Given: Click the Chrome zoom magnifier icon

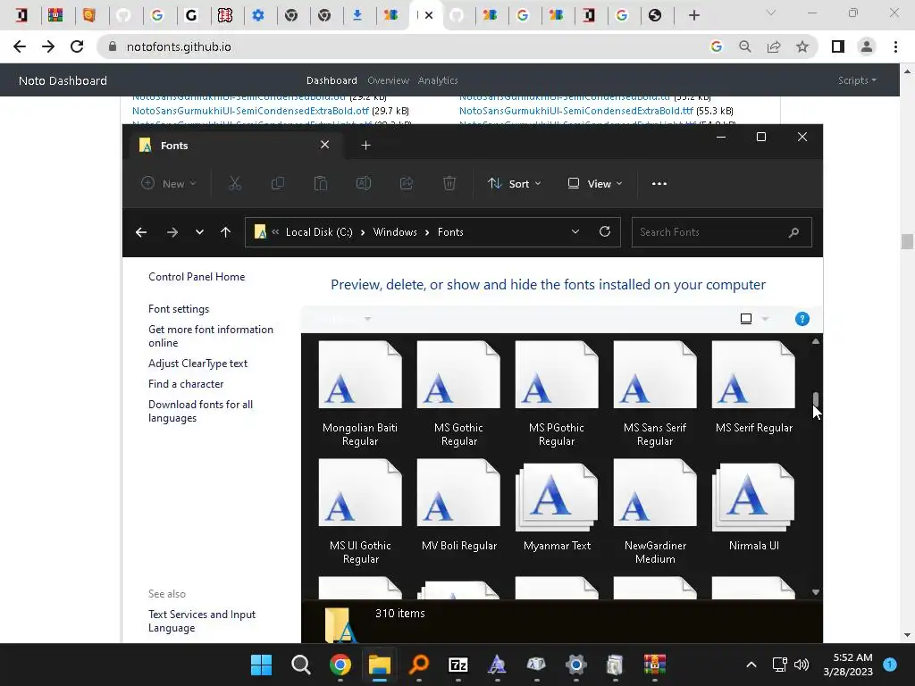Looking at the screenshot, I should click(745, 46).
